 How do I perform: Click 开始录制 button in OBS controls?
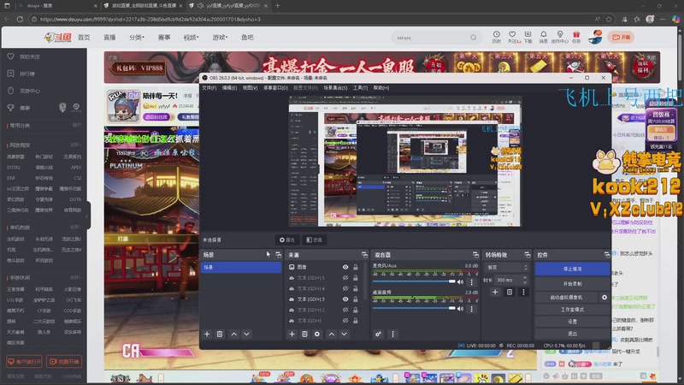pyautogui.click(x=572, y=284)
